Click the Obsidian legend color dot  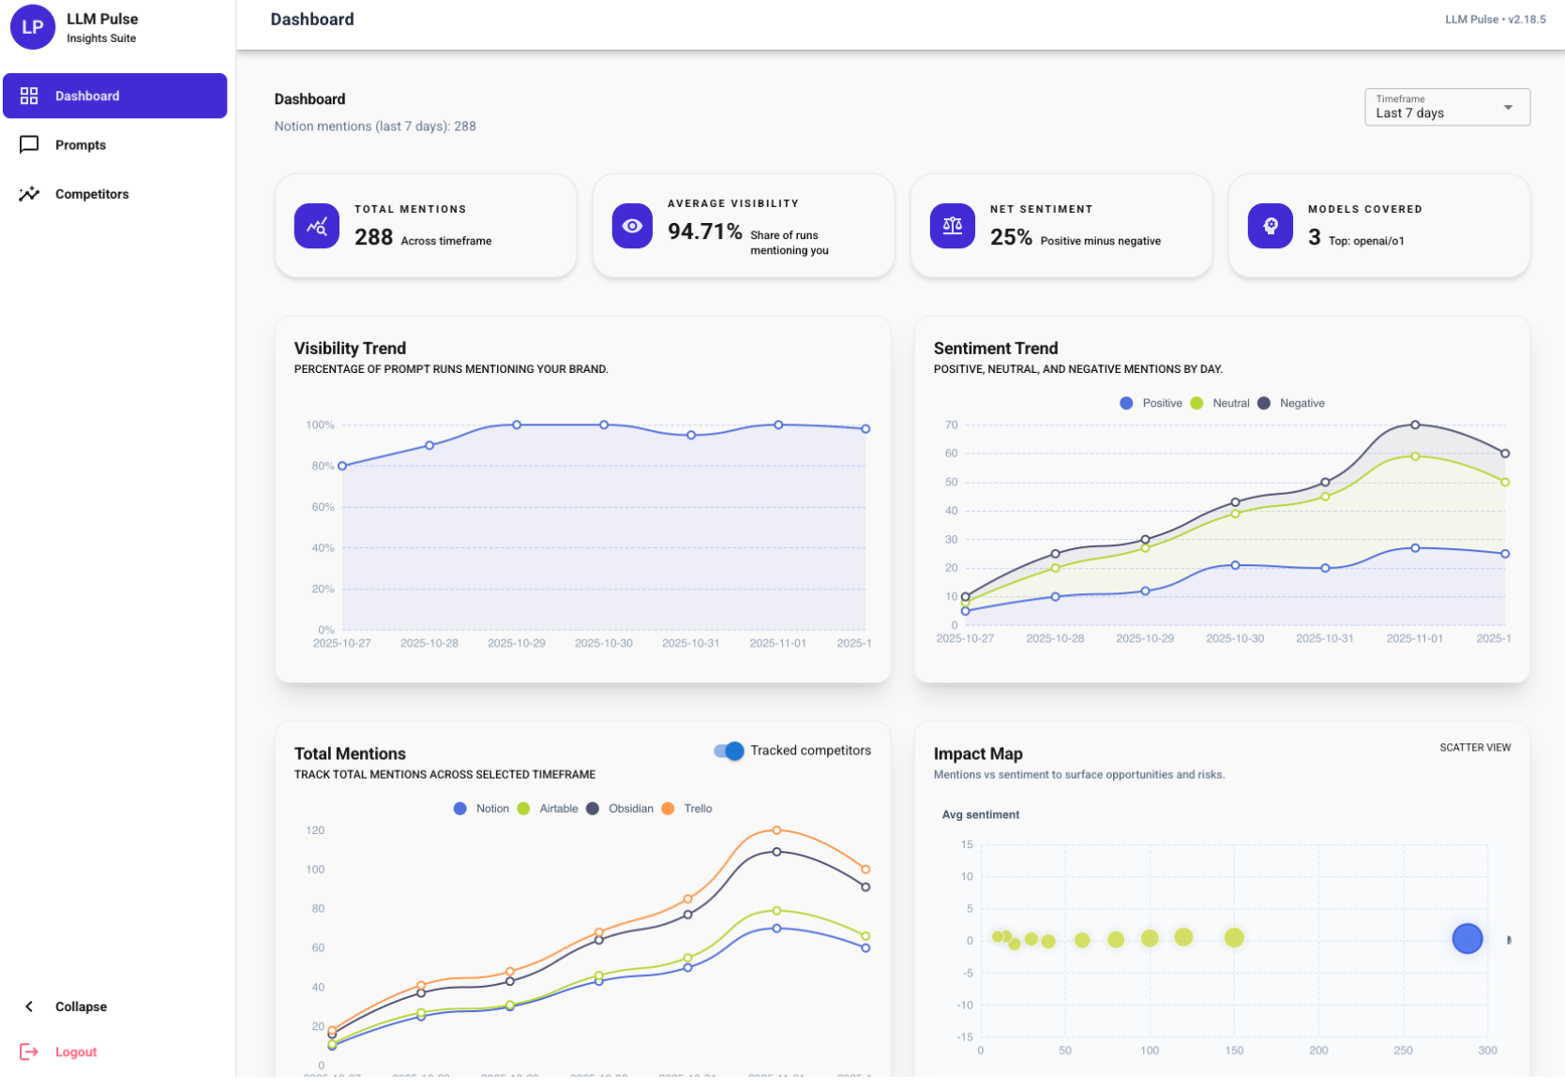[593, 809]
